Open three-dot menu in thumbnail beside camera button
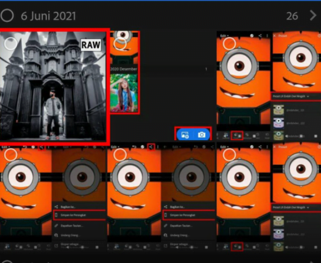Viewport: 321px width, 263px height. tap(267, 36)
